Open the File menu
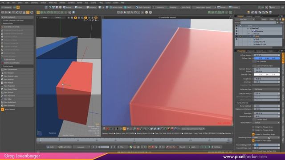 pos(3,3)
